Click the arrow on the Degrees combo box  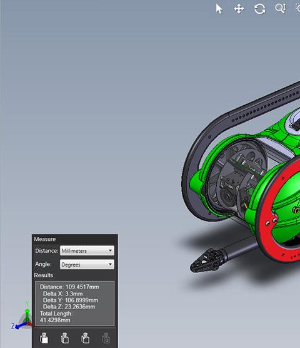coord(110,264)
